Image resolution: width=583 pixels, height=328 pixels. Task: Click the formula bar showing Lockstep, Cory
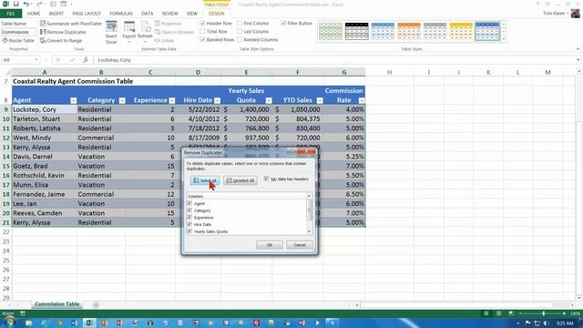pyautogui.click(x=336, y=60)
